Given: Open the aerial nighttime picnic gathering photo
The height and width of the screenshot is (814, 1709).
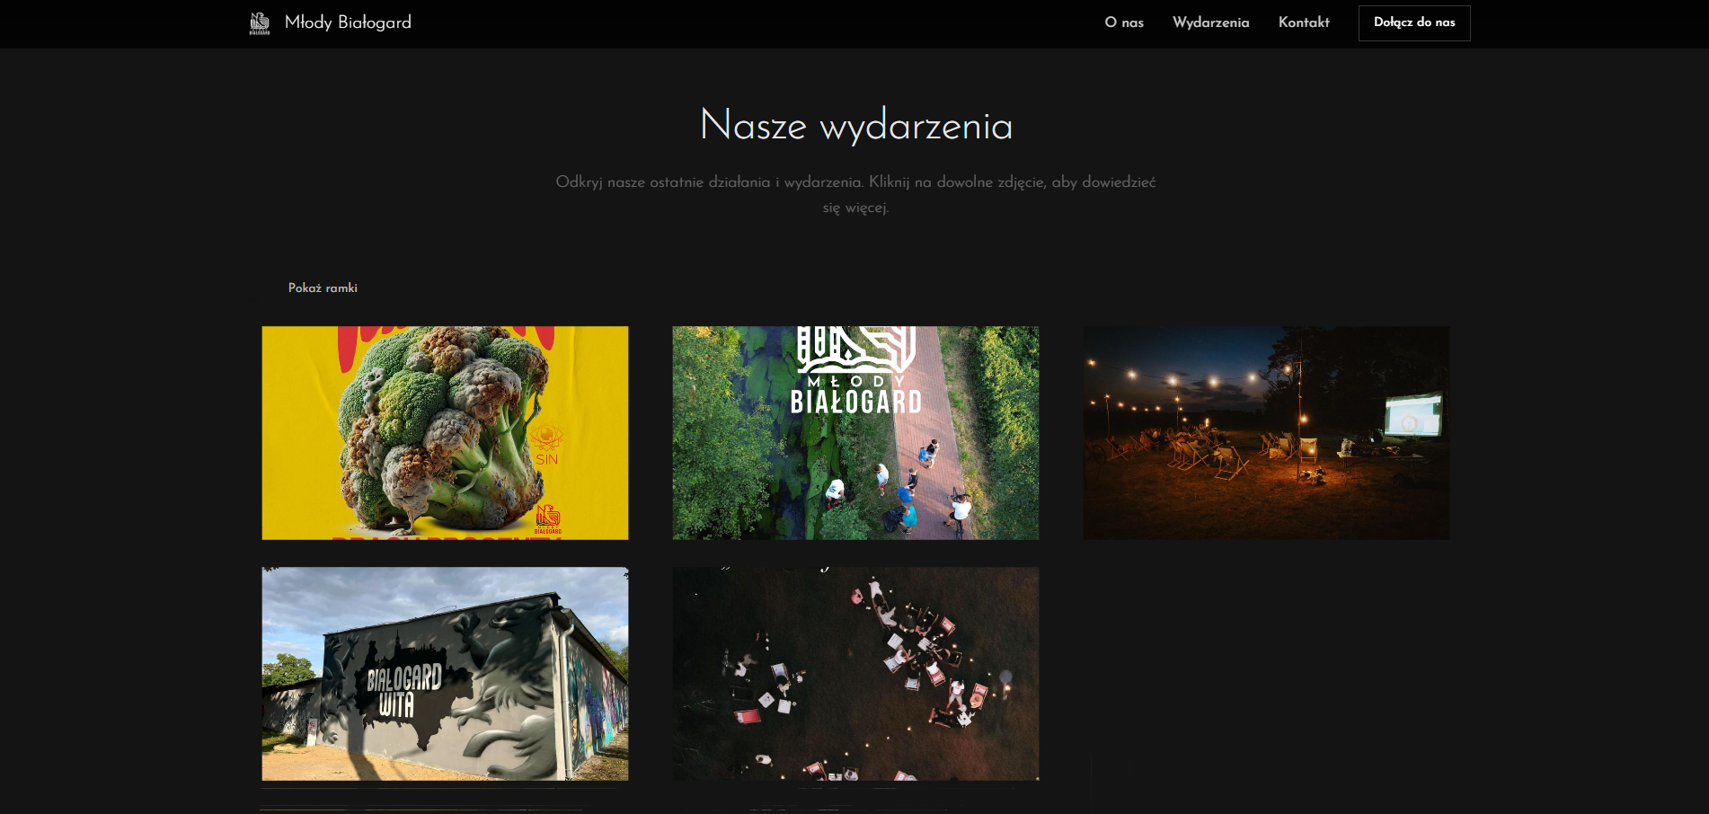Looking at the screenshot, I should (856, 673).
